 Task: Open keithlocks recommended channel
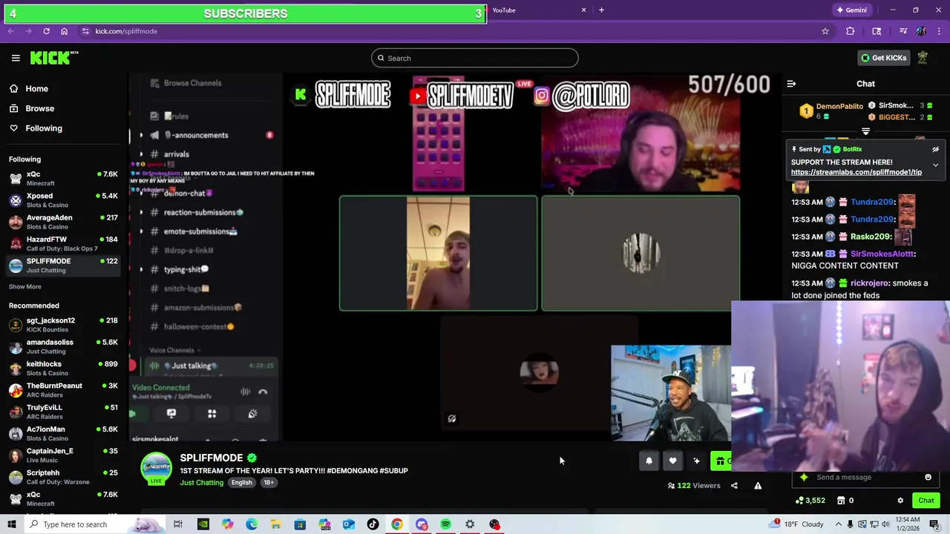pyautogui.click(x=63, y=369)
